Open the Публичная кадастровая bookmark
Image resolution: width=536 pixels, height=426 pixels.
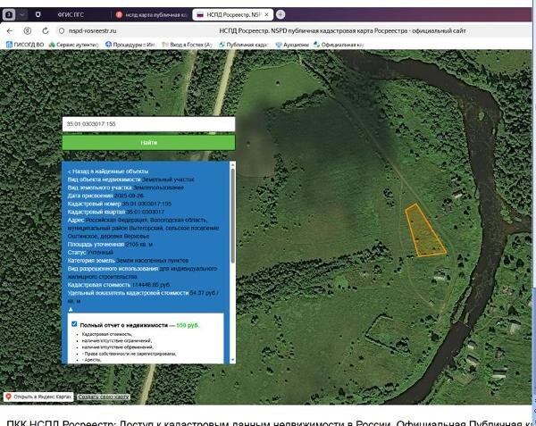pos(244,45)
